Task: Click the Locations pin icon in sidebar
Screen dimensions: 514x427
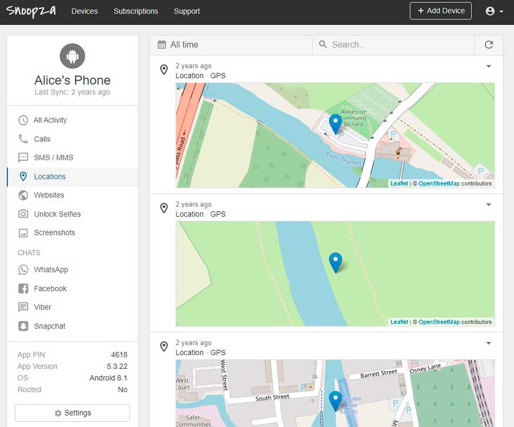Action: 23,176
